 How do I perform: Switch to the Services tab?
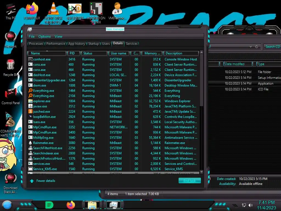(131, 44)
